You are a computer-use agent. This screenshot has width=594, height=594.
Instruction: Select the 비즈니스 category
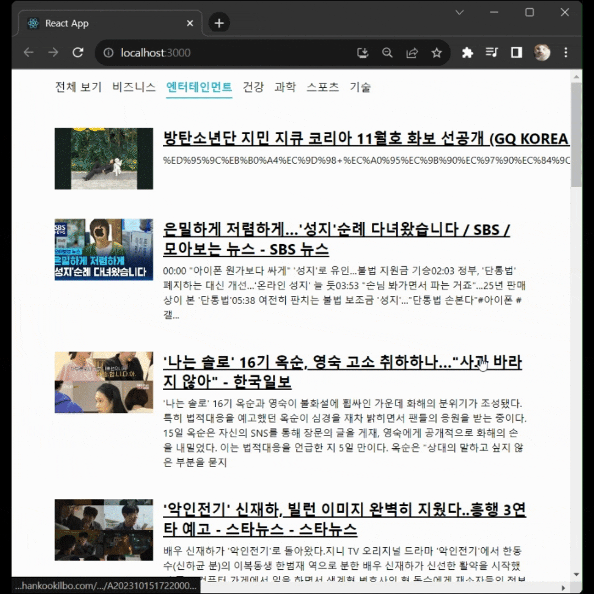tap(134, 87)
